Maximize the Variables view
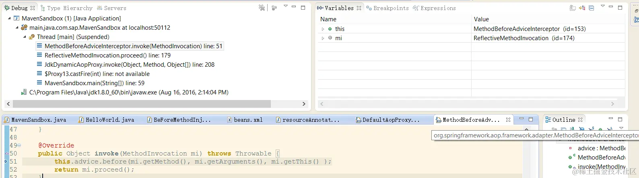 pyautogui.click(x=620, y=7)
